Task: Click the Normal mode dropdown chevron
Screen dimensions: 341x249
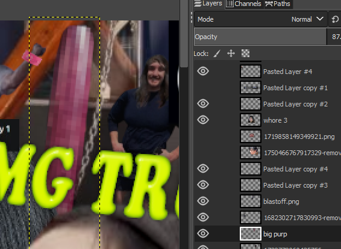Action: tap(320, 19)
